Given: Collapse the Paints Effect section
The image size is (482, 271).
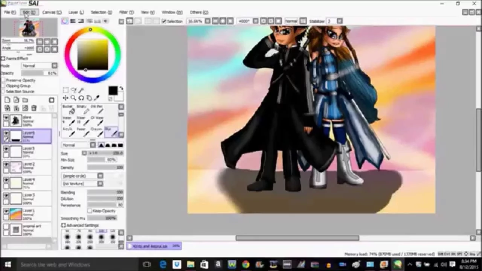Looking at the screenshot, I should point(3,59).
